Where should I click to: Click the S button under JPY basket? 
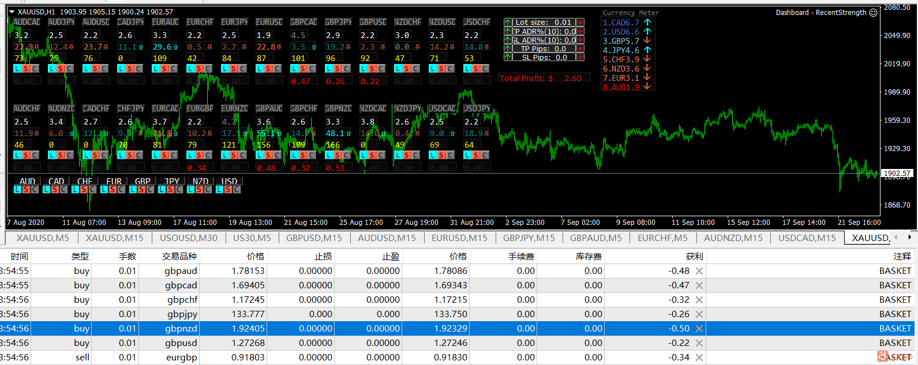pos(171,189)
